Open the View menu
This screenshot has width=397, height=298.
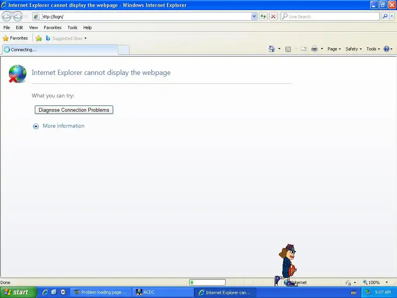(33, 28)
